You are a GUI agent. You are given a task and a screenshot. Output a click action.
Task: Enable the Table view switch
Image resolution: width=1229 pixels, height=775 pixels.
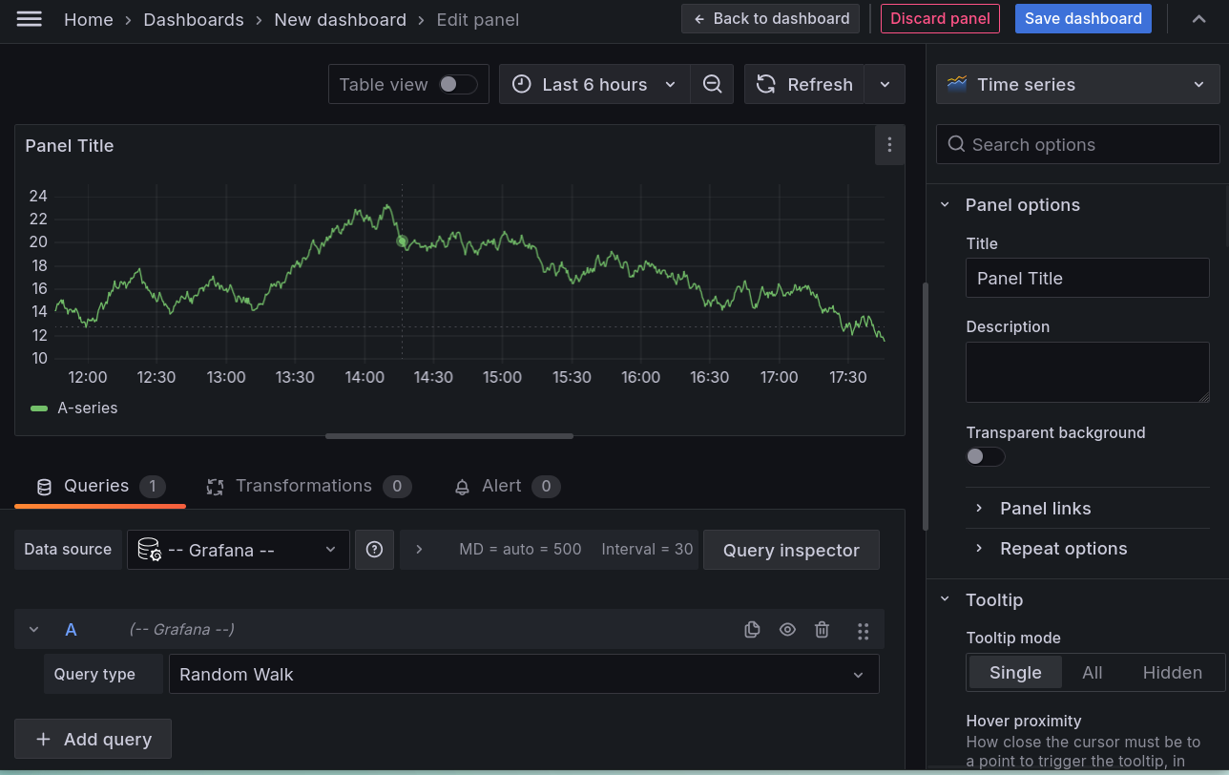click(457, 84)
